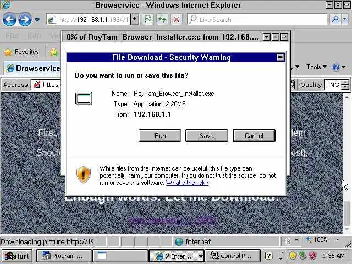Cancel the file download

pos(254,136)
